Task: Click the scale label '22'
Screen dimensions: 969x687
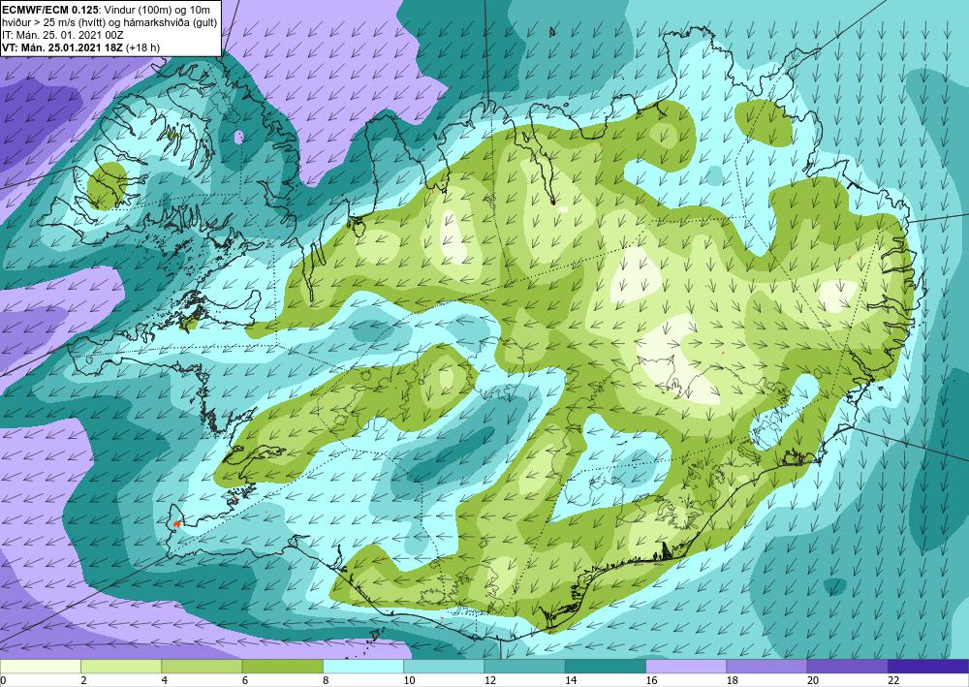Action: tap(893, 680)
